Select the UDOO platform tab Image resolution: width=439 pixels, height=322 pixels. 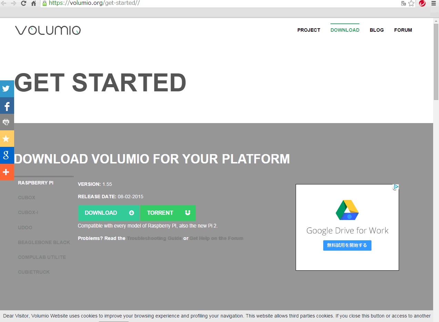pos(25,228)
